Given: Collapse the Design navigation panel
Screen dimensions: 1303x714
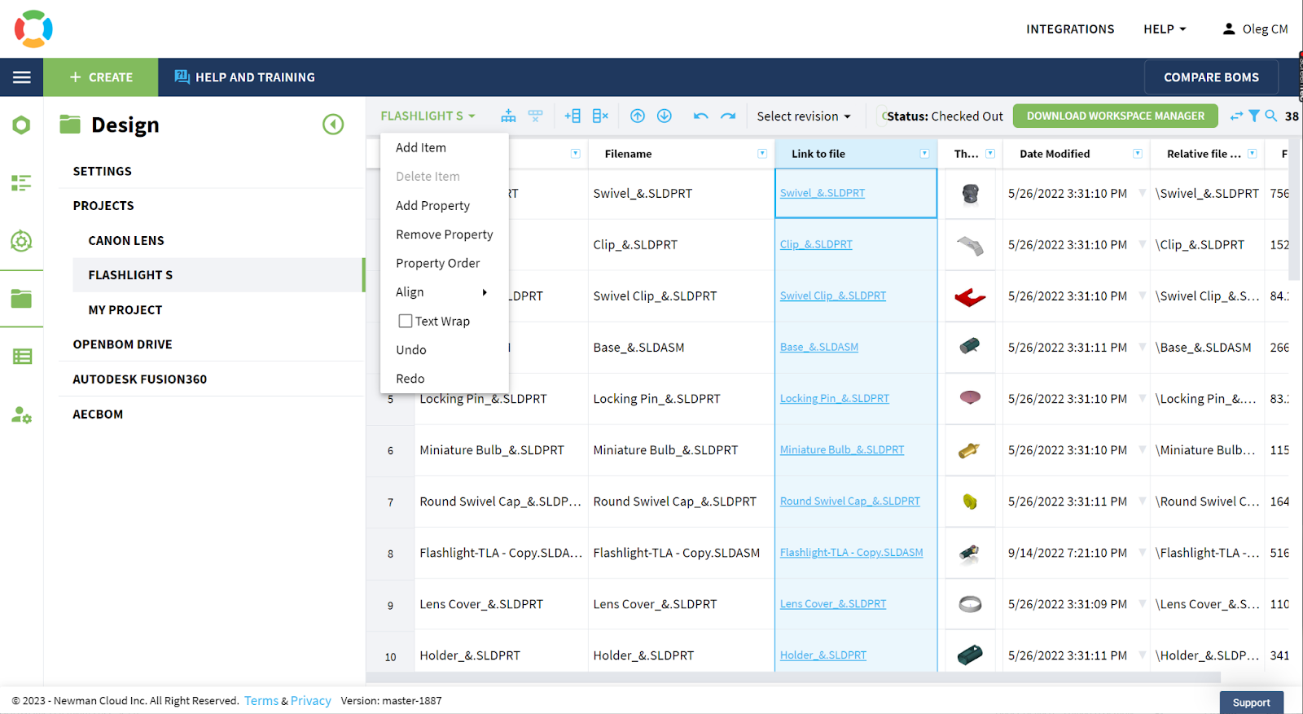Looking at the screenshot, I should (333, 125).
